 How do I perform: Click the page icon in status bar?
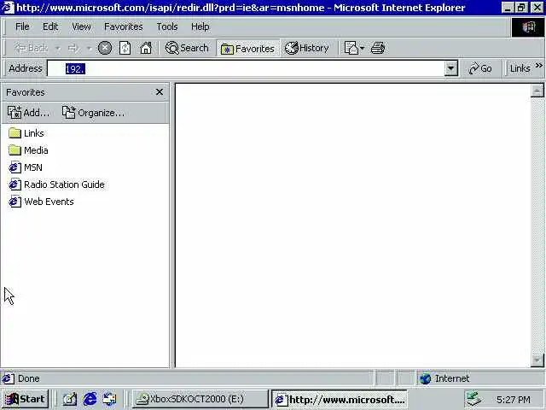point(8,378)
